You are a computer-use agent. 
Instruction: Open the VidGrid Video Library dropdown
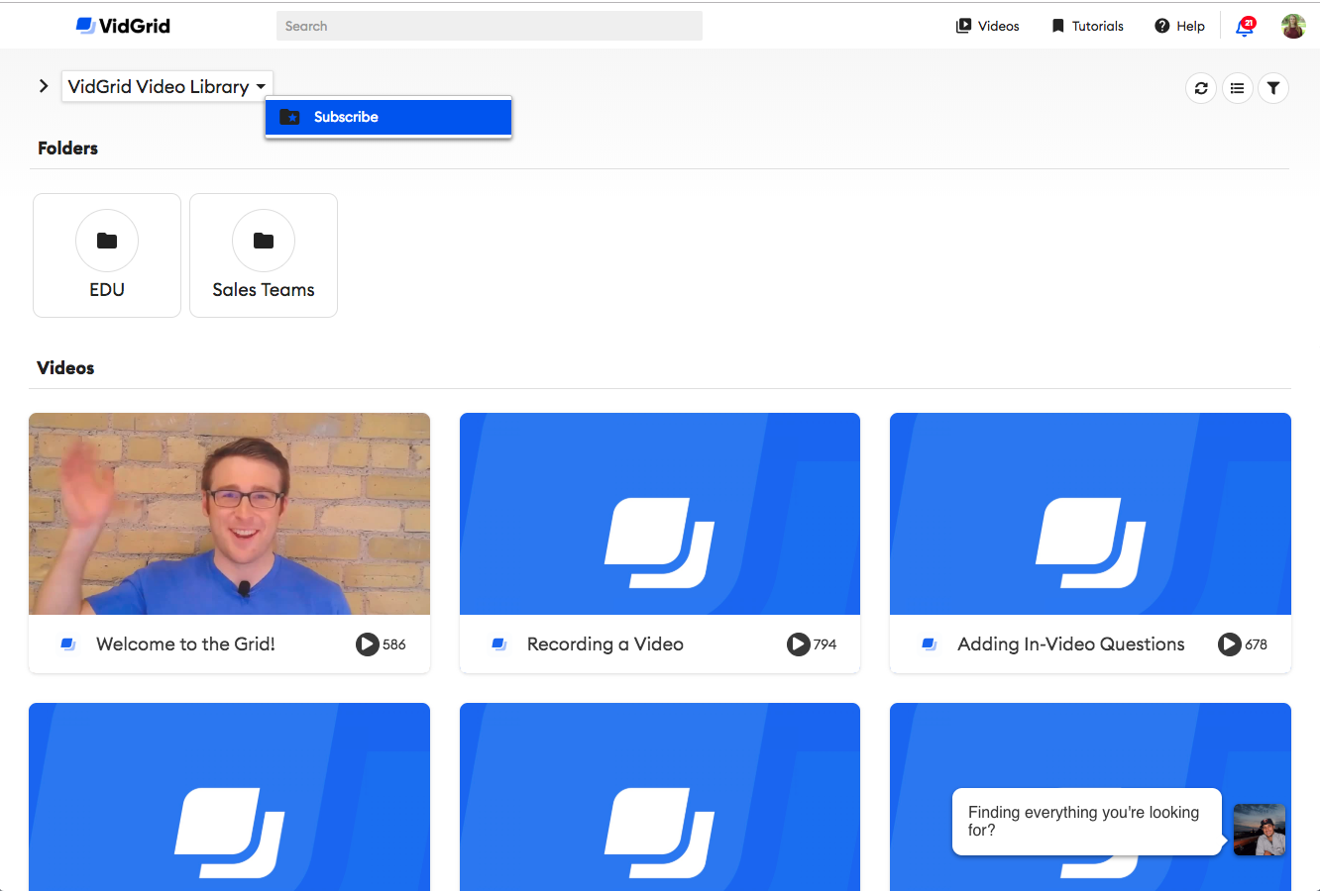[166, 86]
